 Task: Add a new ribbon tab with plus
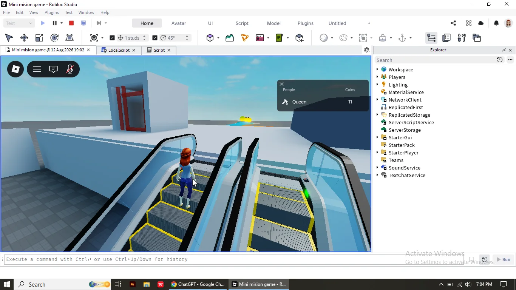point(369,23)
